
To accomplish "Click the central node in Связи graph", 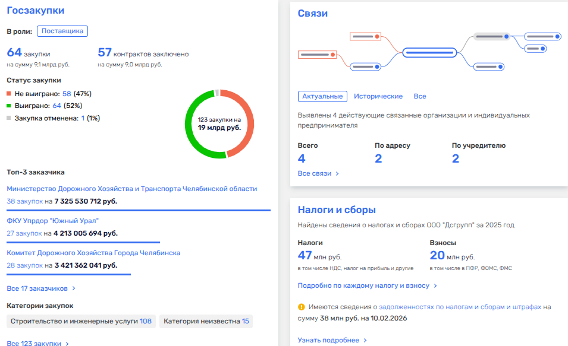I will [429, 52].
